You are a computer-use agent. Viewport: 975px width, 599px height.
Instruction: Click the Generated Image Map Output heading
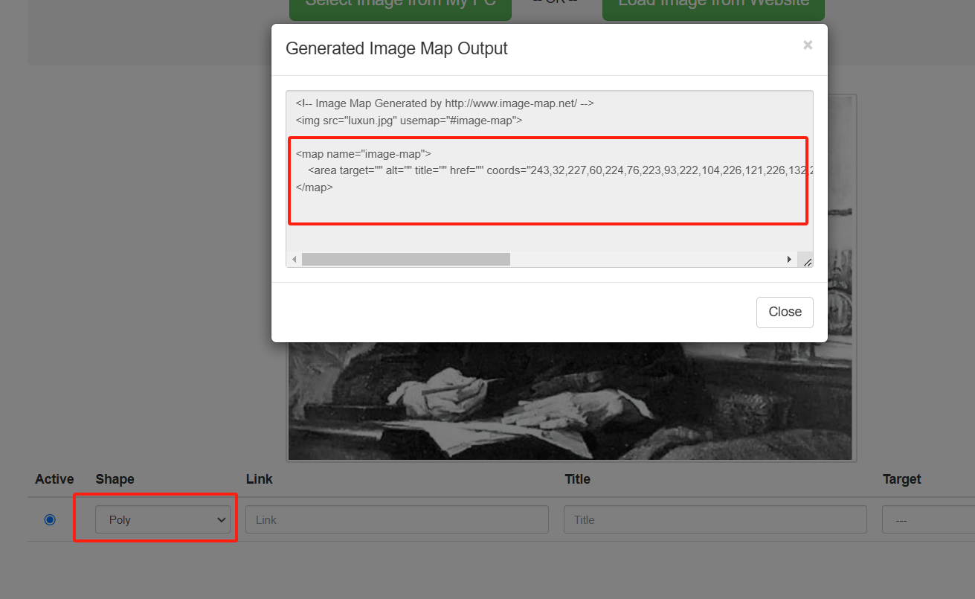point(396,48)
